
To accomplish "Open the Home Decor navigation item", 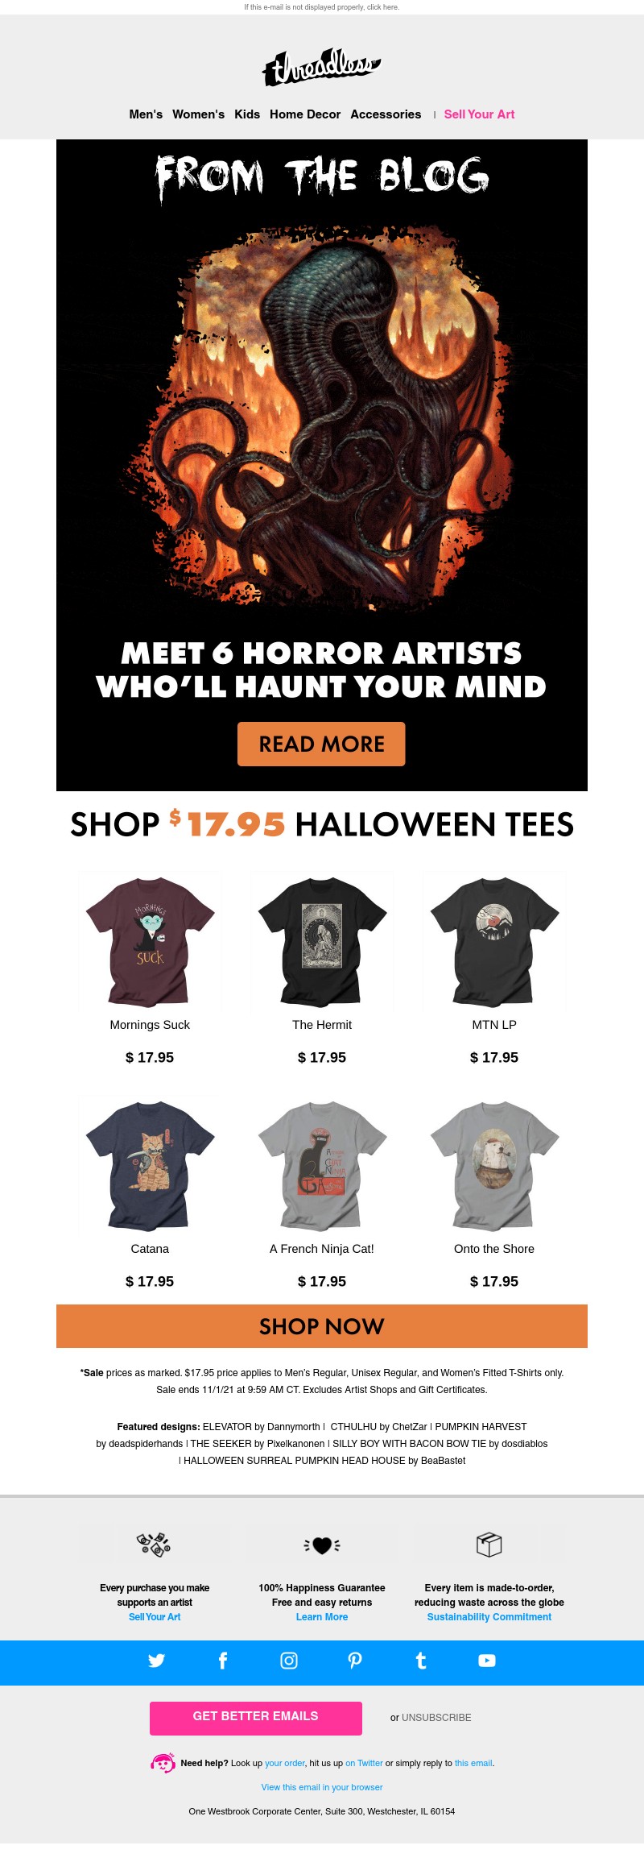I will point(305,114).
